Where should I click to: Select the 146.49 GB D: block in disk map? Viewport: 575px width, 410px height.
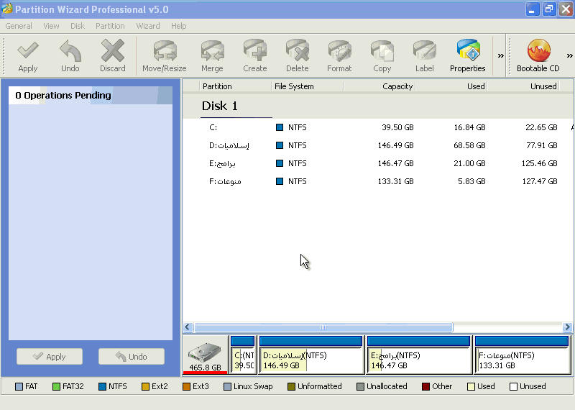pos(311,355)
